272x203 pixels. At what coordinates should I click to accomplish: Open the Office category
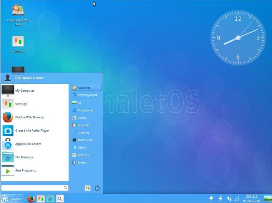click(x=86, y=148)
